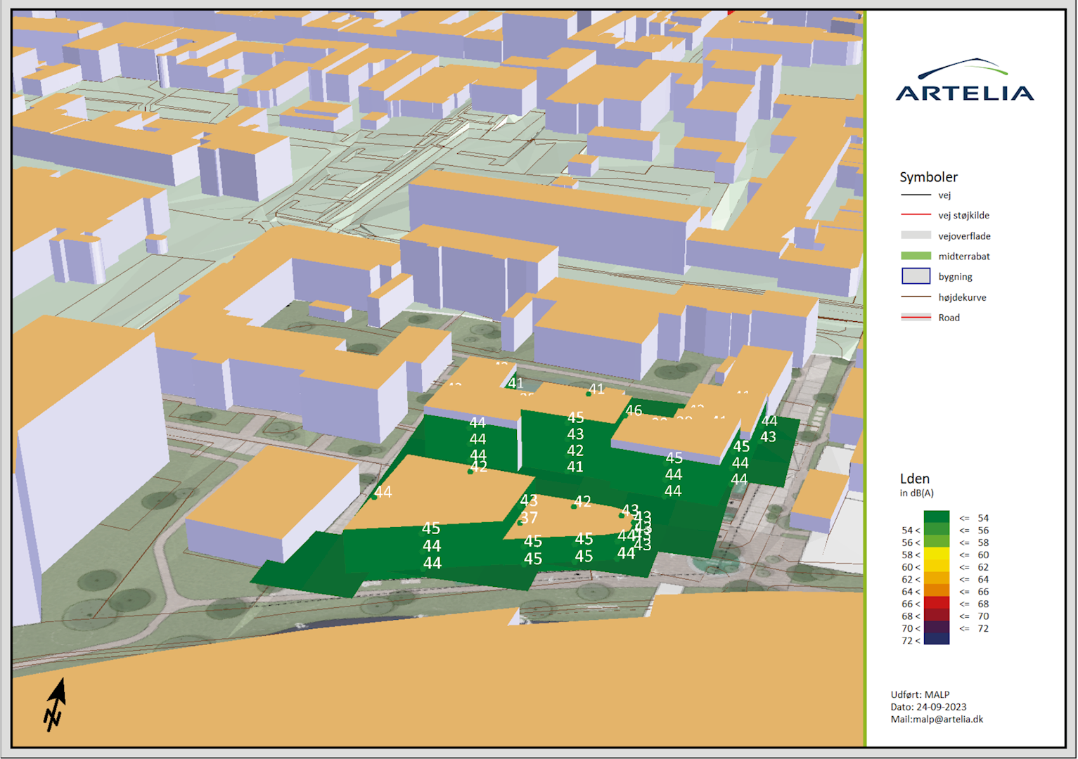Click the ARTELIA logo
The height and width of the screenshot is (759, 1078).
[x=964, y=82]
